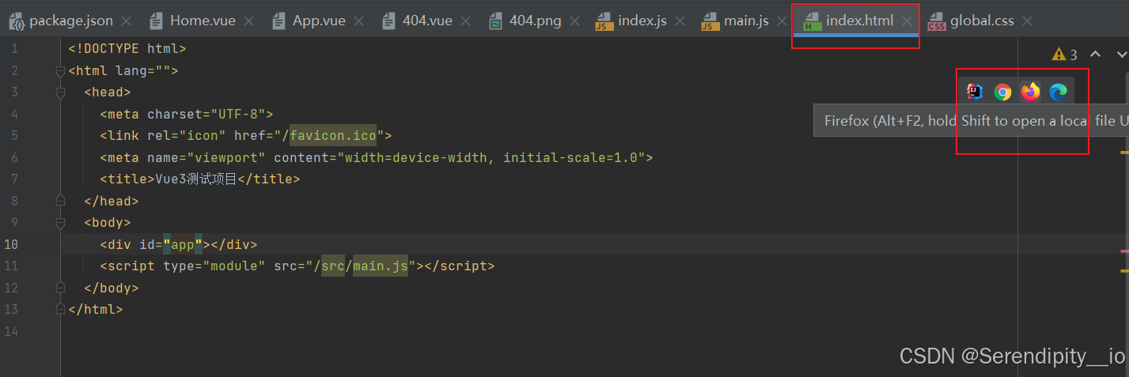Click line number 1 in gutter

tap(14, 49)
